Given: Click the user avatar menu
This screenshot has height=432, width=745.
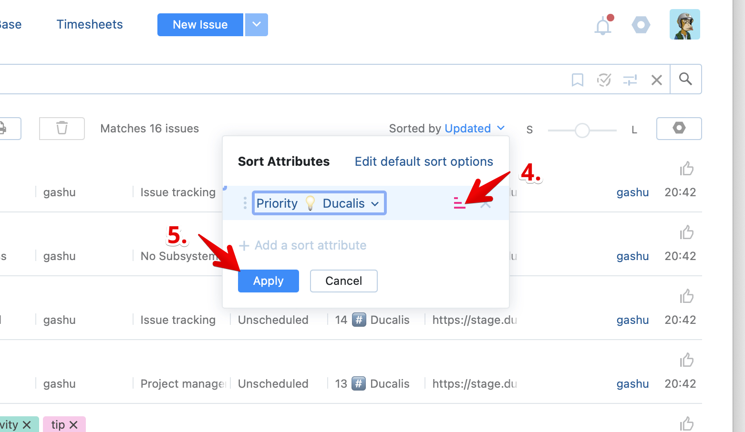Looking at the screenshot, I should click(684, 25).
